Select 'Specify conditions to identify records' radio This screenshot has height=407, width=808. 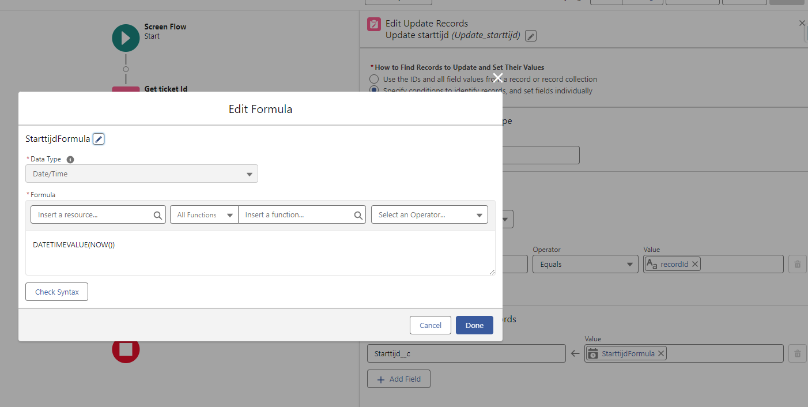click(x=374, y=91)
